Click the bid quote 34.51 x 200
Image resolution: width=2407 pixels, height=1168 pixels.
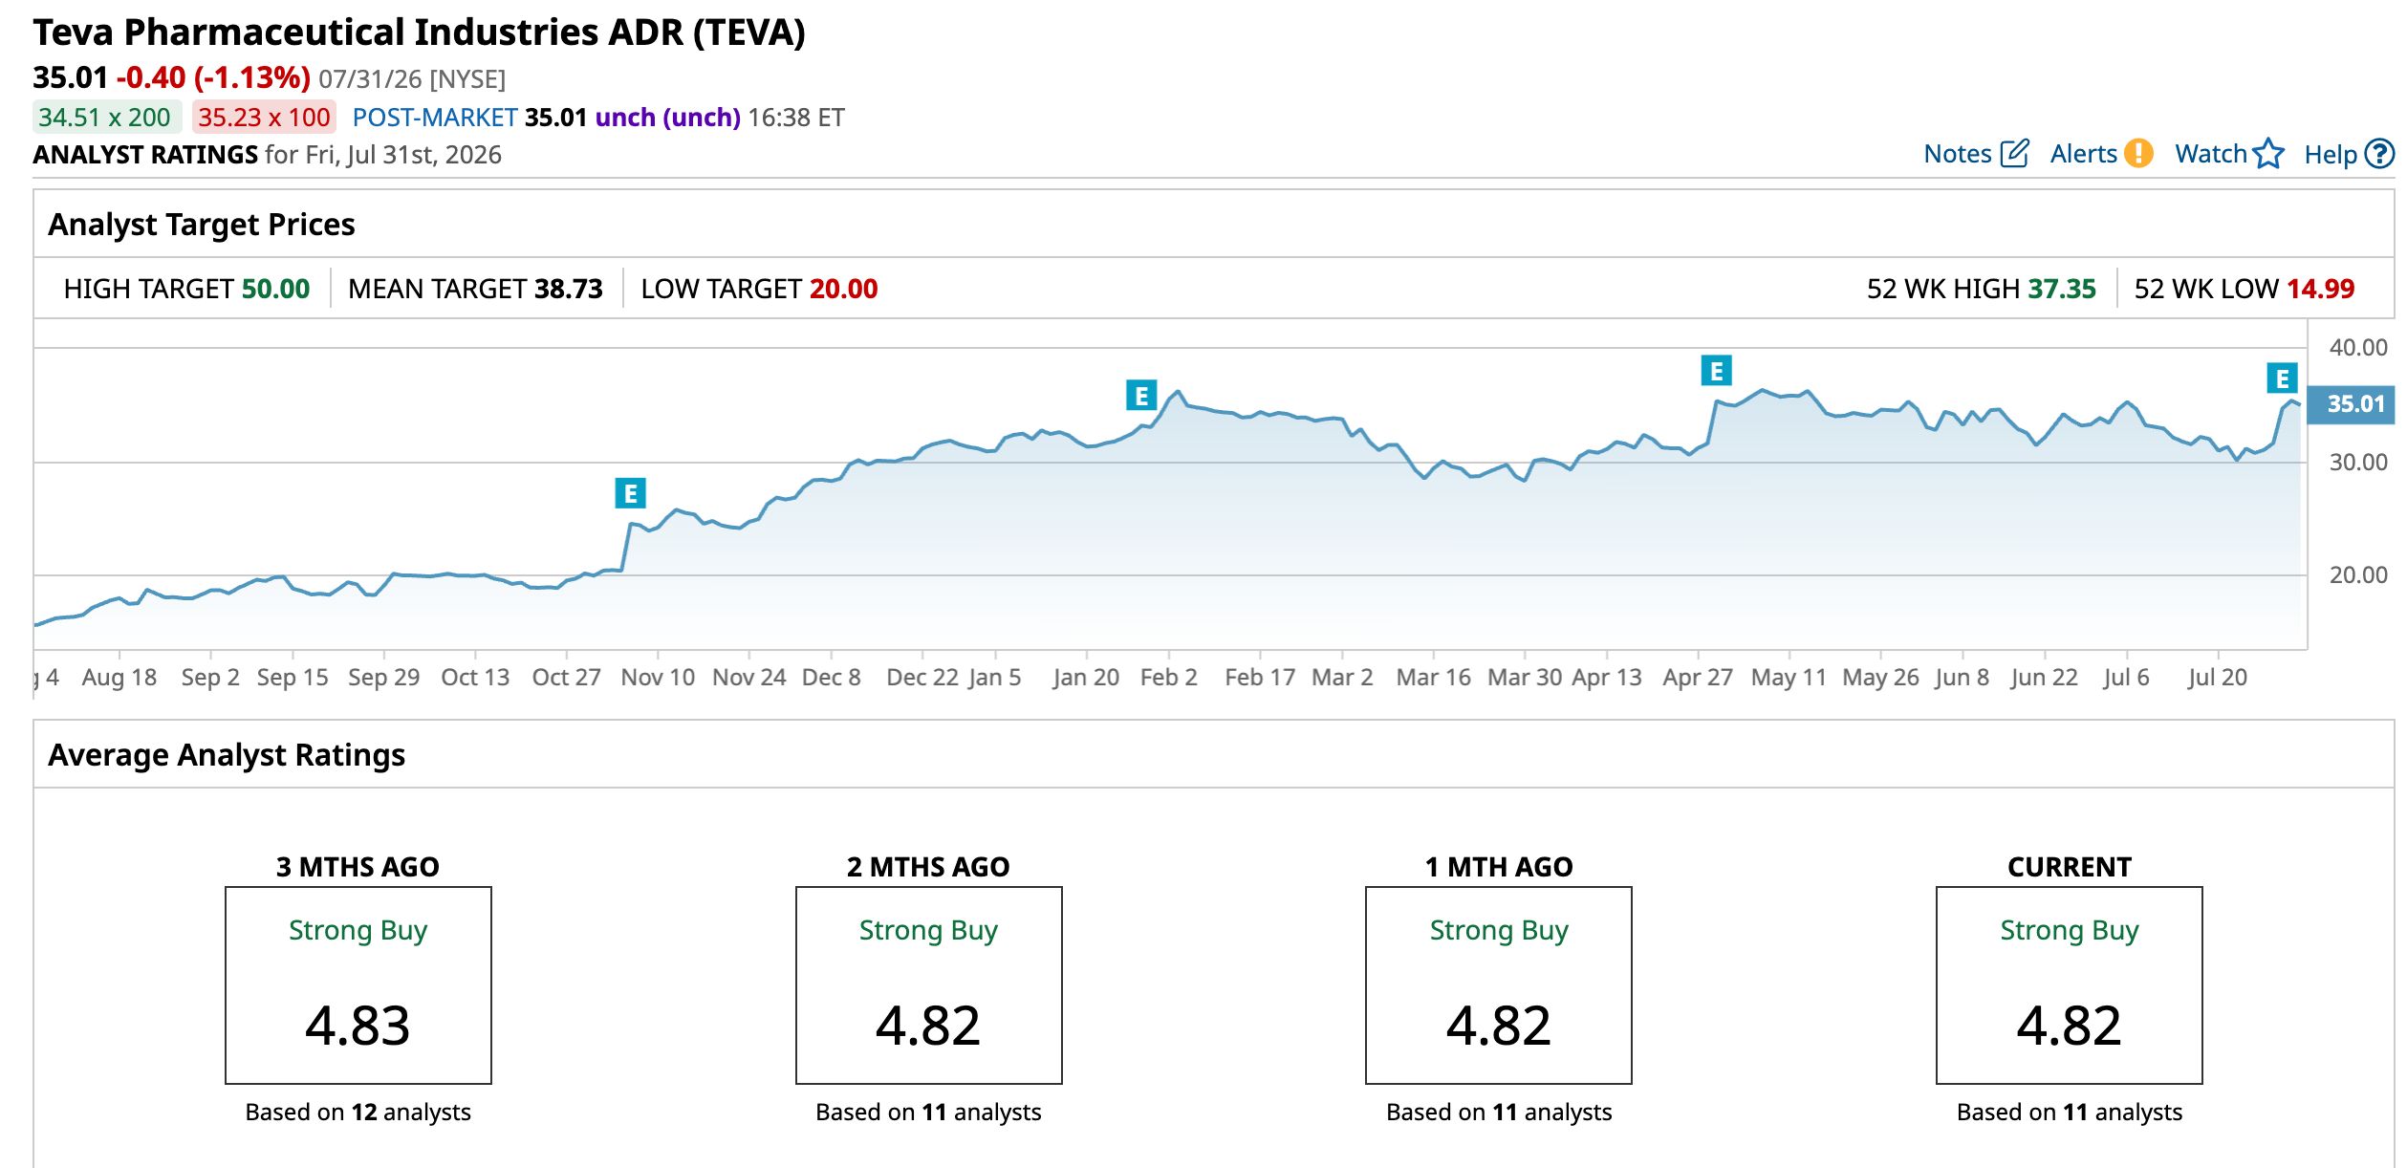(x=105, y=118)
